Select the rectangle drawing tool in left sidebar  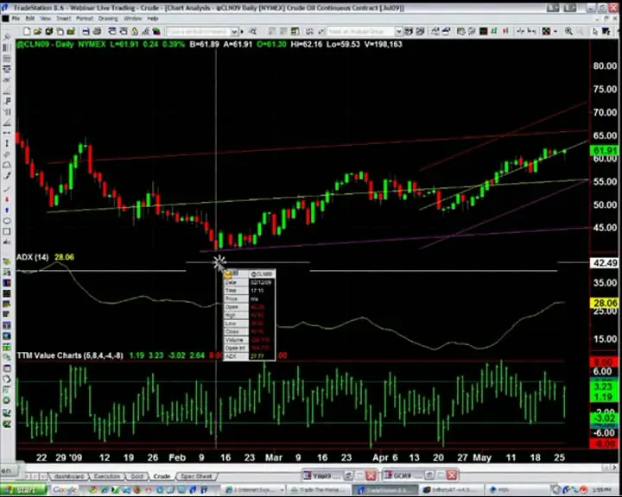point(7,231)
